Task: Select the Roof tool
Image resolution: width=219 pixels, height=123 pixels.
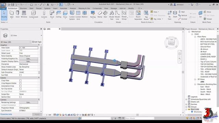Action: (52, 15)
